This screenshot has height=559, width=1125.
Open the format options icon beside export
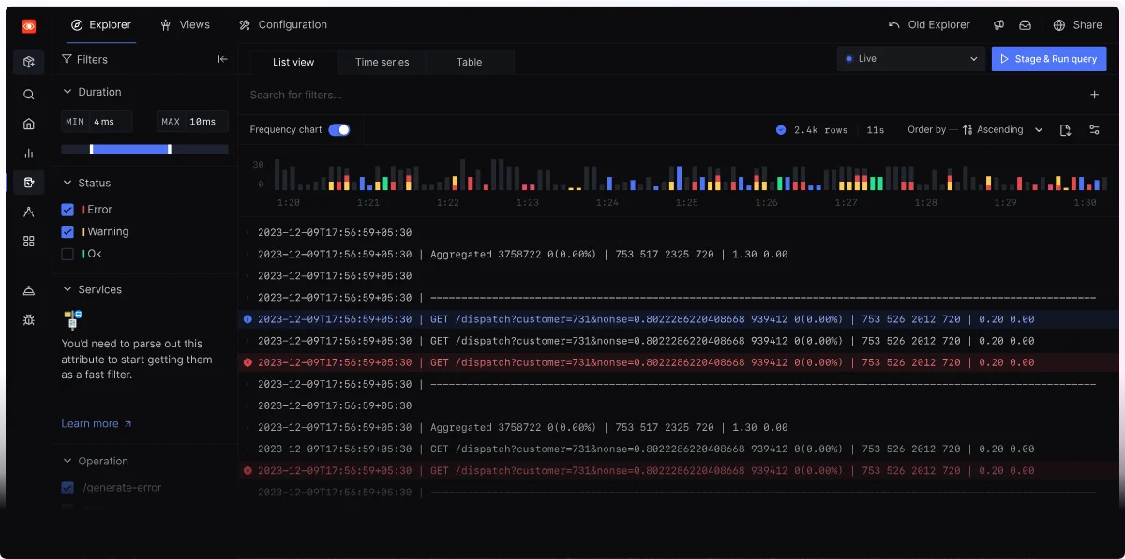[x=1095, y=130]
